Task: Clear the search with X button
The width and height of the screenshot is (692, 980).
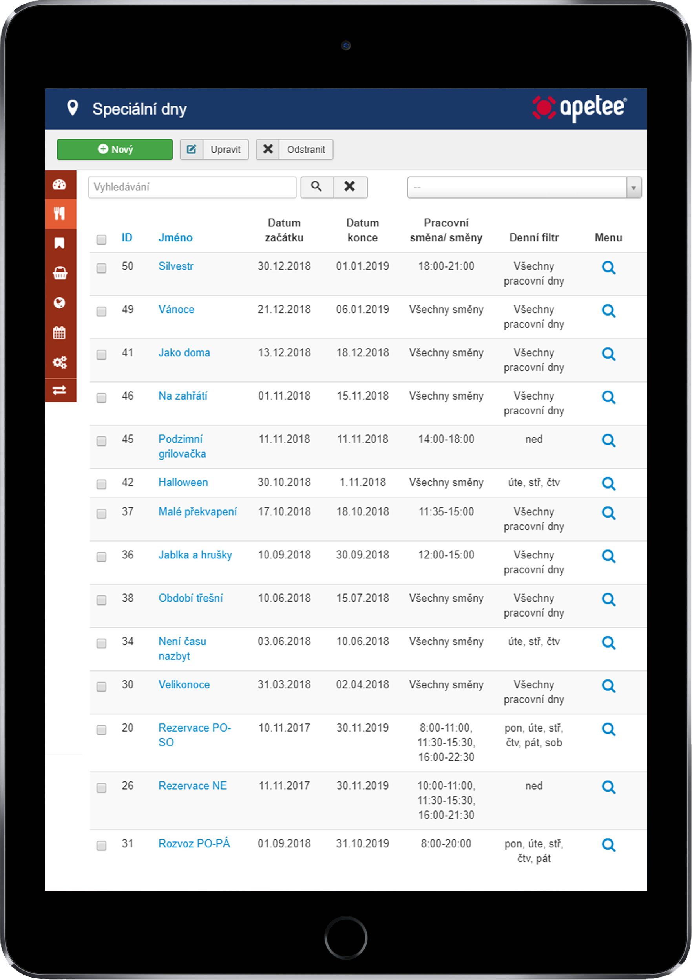Action: point(350,187)
